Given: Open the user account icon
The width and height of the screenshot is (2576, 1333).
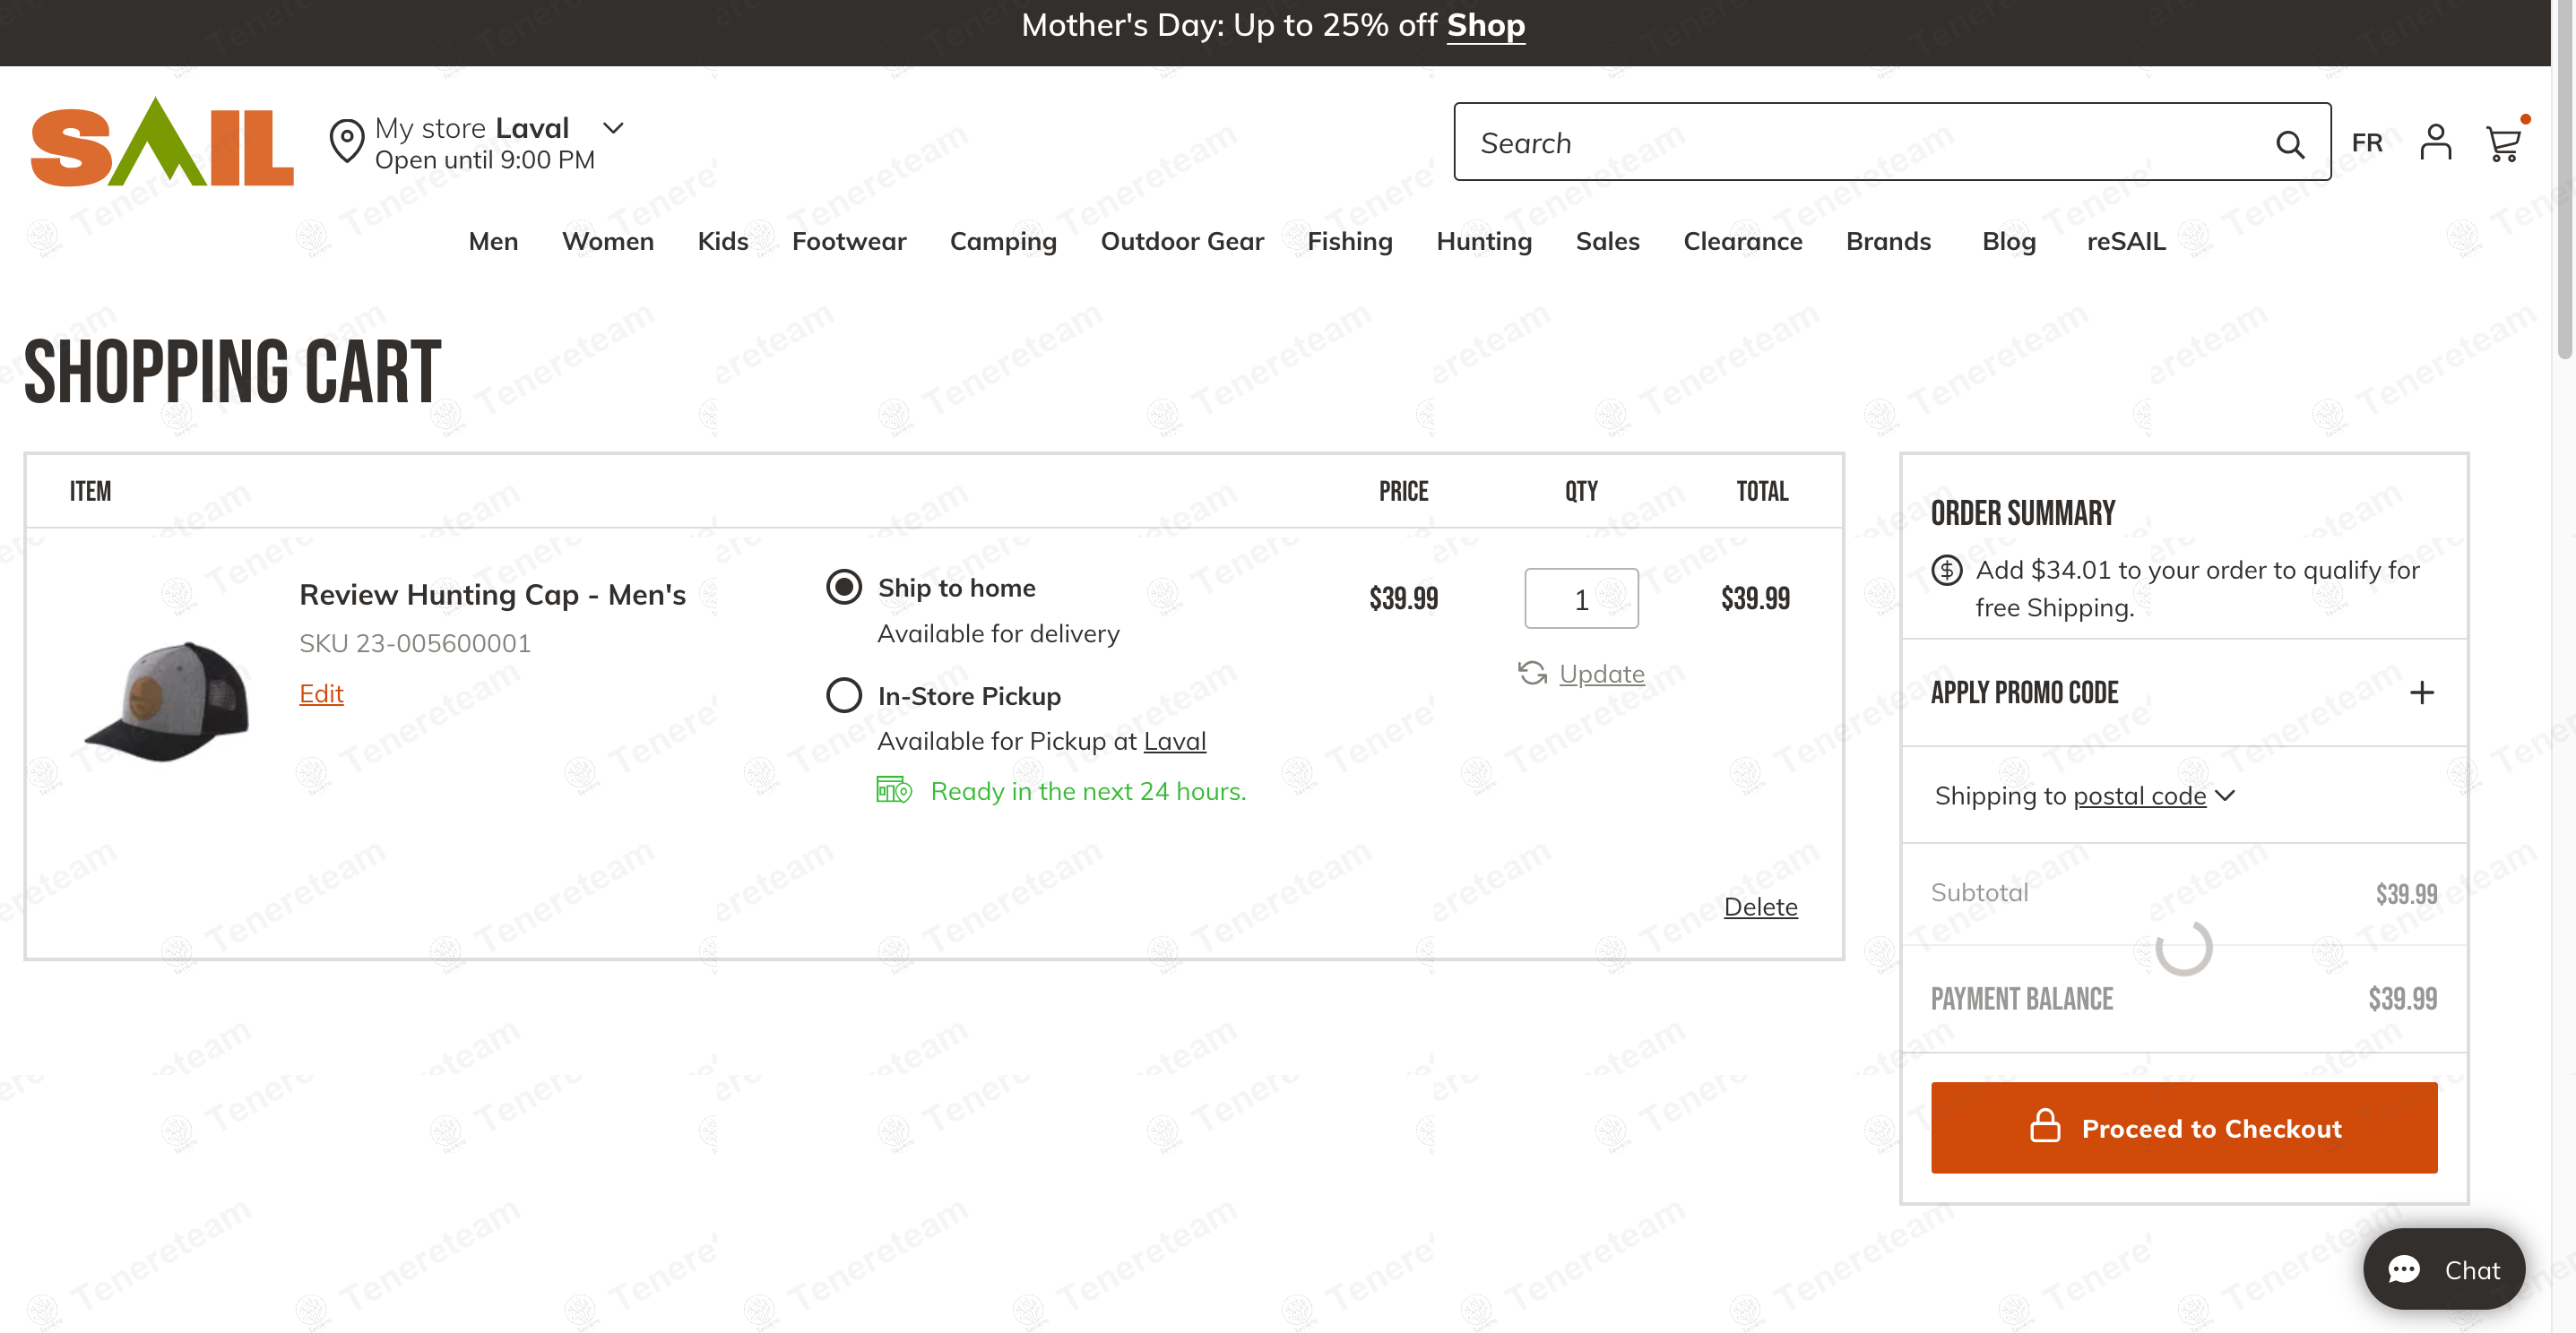Looking at the screenshot, I should (2435, 143).
